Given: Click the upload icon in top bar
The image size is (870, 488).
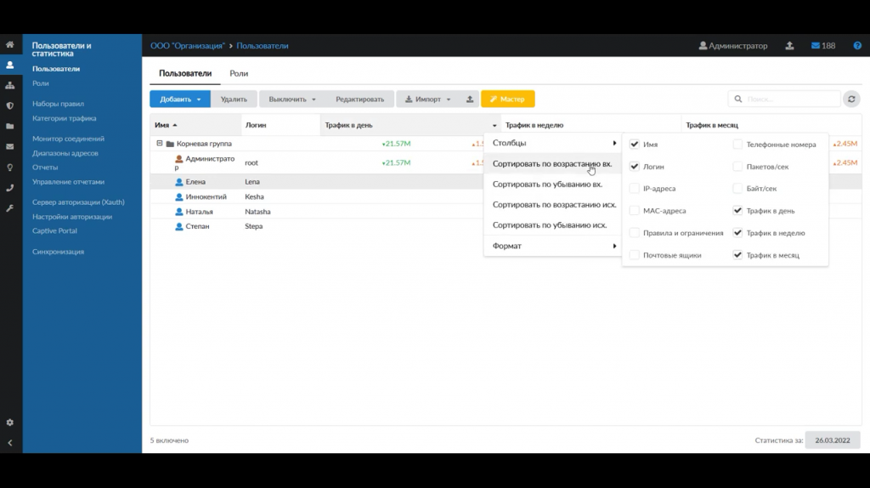Looking at the screenshot, I should click(x=789, y=46).
